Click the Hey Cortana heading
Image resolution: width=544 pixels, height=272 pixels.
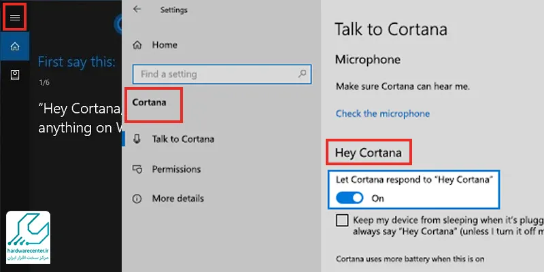pyautogui.click(x=369, y=152)
